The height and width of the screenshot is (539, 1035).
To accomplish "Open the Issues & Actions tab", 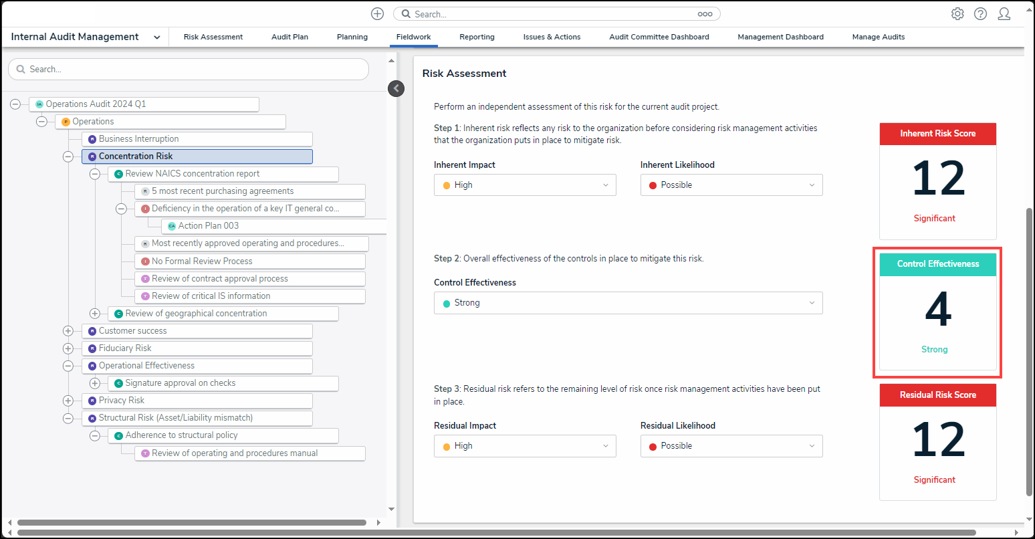I will 552,37.
